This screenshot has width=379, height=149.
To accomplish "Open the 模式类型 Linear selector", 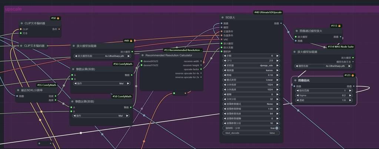I will tap(250, 80).
